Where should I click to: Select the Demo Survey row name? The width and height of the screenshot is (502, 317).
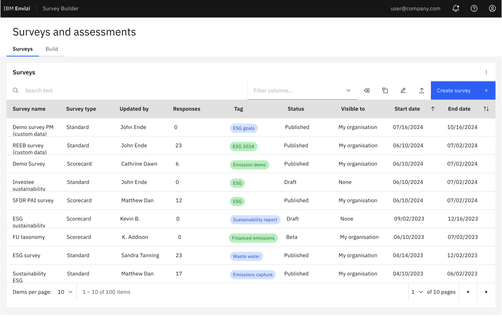(x=29, y=164)
